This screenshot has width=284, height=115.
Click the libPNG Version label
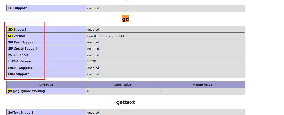(x=19, y=61)
